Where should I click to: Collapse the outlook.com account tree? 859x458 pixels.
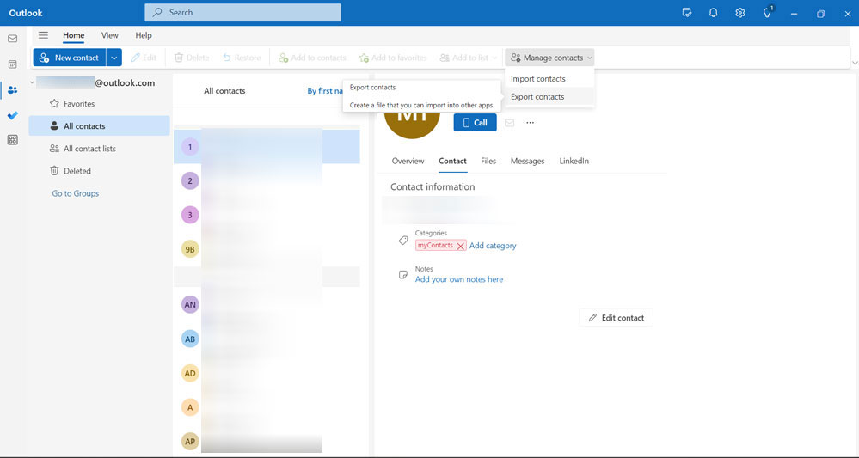point(33,83)
